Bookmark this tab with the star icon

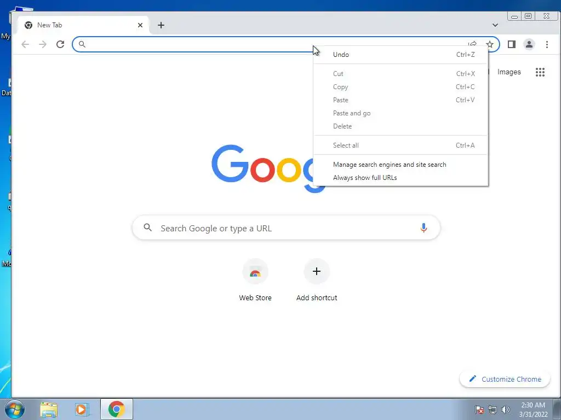click(x=490, y=44)
